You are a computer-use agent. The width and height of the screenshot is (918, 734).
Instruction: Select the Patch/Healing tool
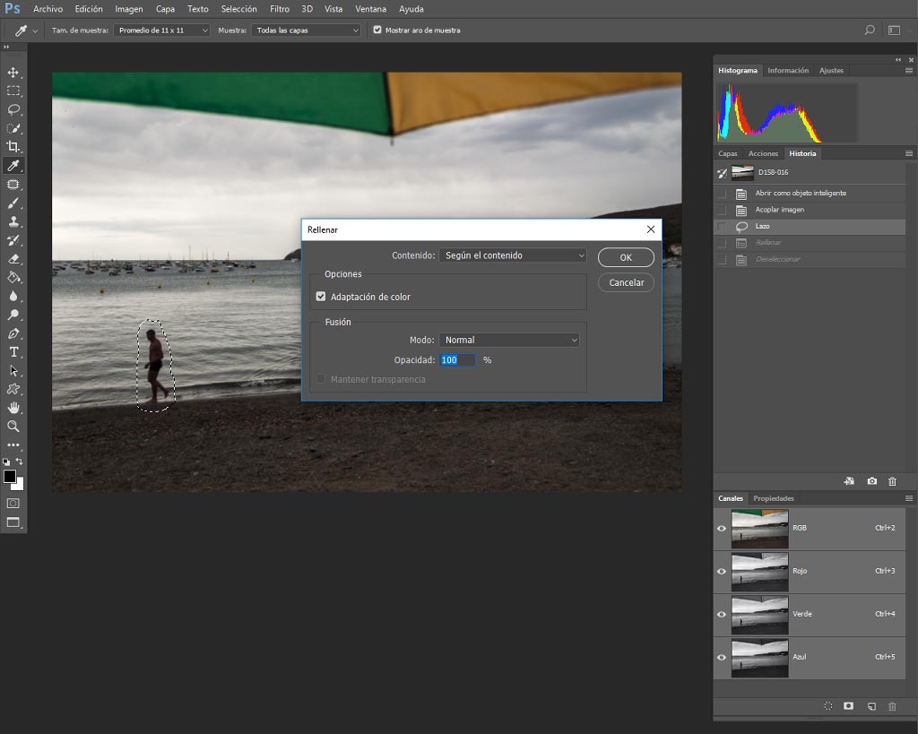tap(13, 185)
